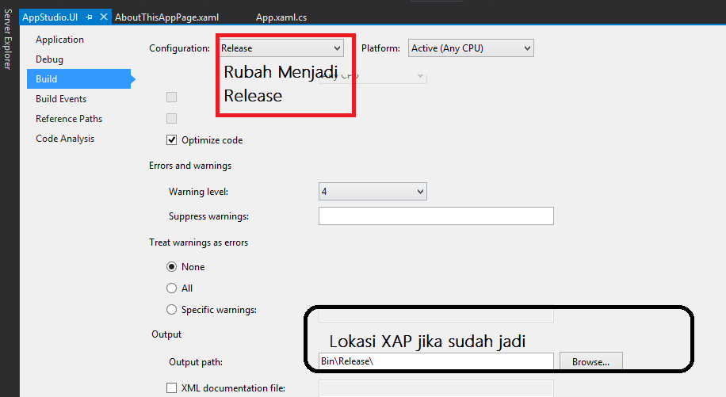
Task: Open the Platform dropdown Active (Any CPU)
Action: coord(471,48)
